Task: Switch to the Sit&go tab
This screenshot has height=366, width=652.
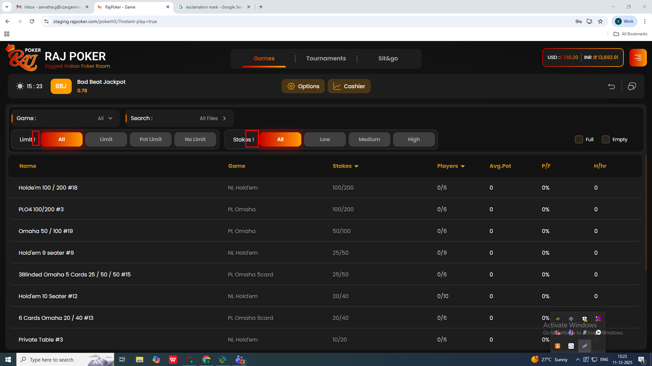Action: point(388,58)
